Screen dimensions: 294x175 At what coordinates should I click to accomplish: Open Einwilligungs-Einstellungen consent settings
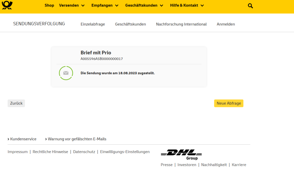click(125, 152)
